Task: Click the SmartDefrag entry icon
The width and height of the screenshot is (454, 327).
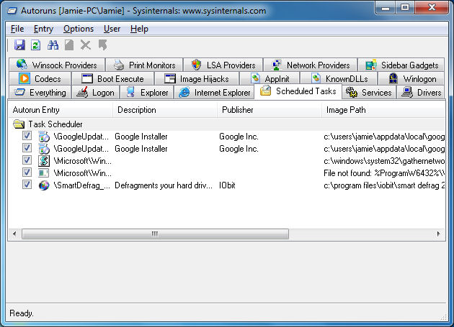Action: tap(44, 185)
